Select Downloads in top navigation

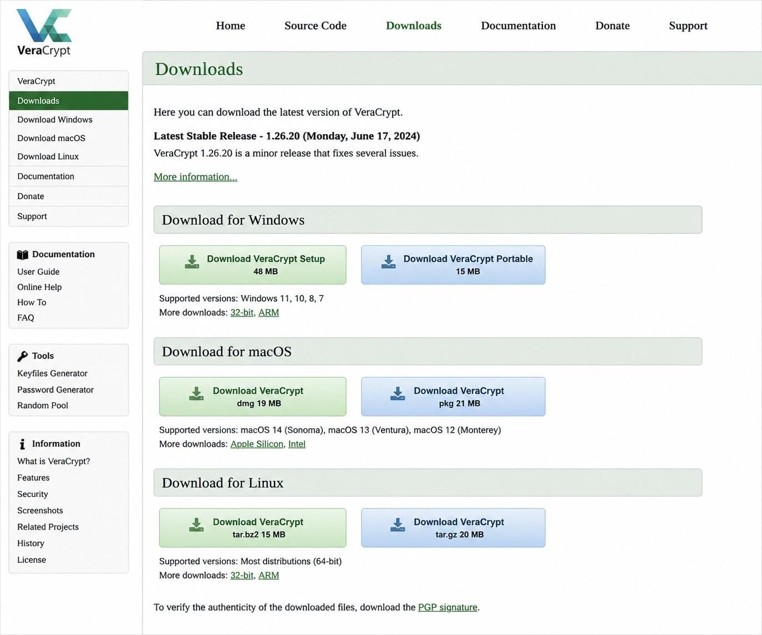414,26
